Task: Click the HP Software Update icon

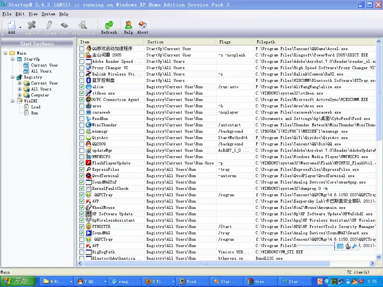Action: click(88, 214)
